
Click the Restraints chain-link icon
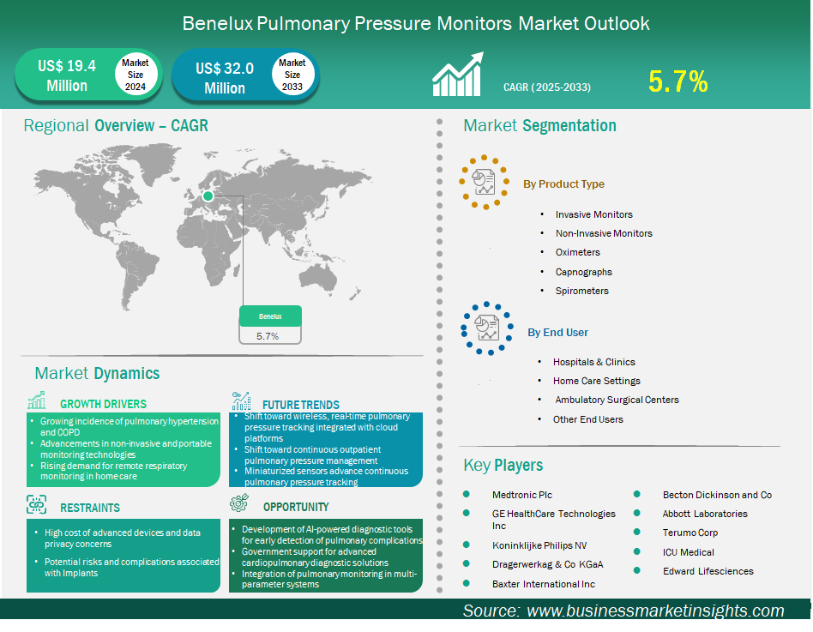tap(37, 504)
